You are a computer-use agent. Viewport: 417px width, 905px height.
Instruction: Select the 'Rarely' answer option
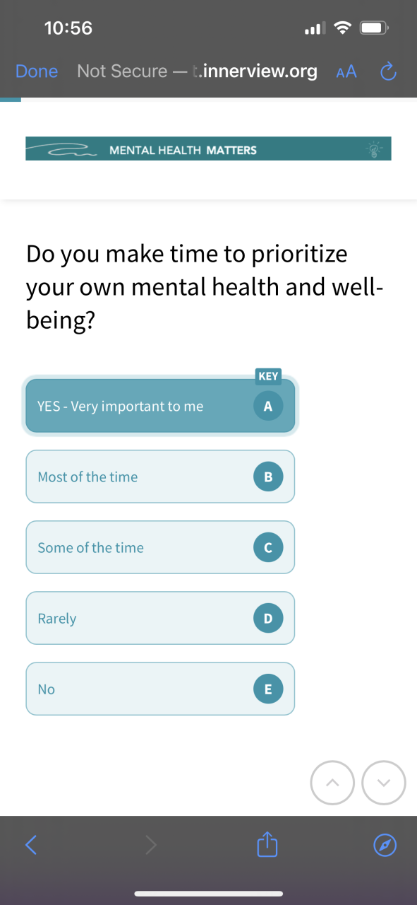pos(160,618)
